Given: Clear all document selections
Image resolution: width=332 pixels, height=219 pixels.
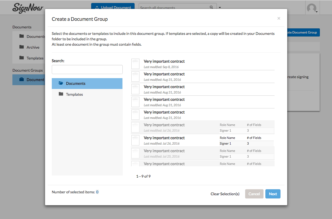Looking at the screenshot, I should point(225,194).
